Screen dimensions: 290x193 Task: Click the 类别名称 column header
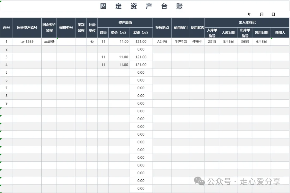[x=81, y=28]
